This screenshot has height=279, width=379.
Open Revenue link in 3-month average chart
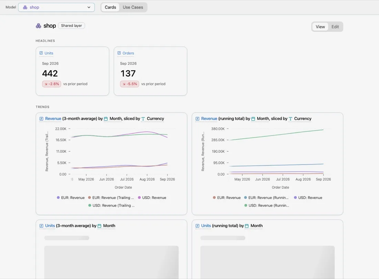[53, 119]
